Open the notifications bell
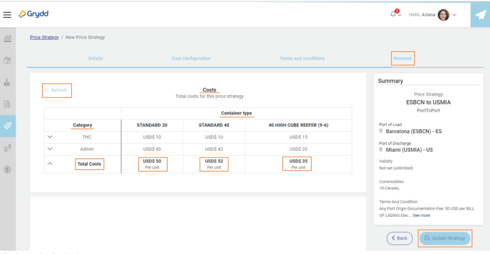 pos(393,14)
